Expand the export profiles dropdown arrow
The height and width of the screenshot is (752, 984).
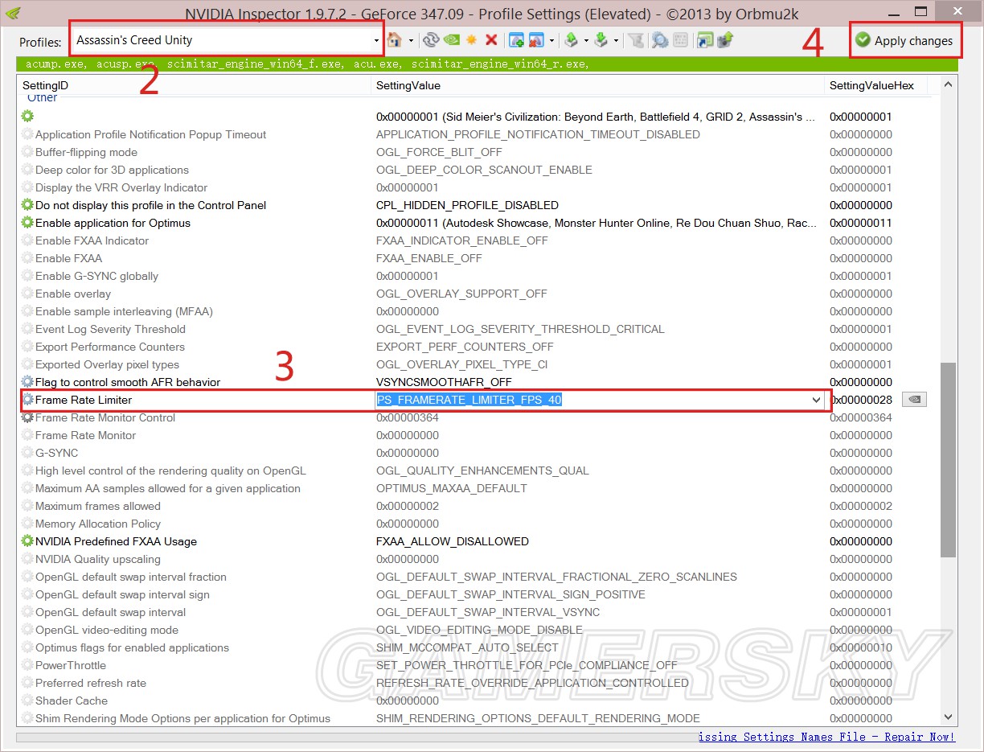tap(586, 40)
